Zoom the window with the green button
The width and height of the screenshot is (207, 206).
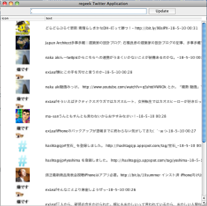17,4
